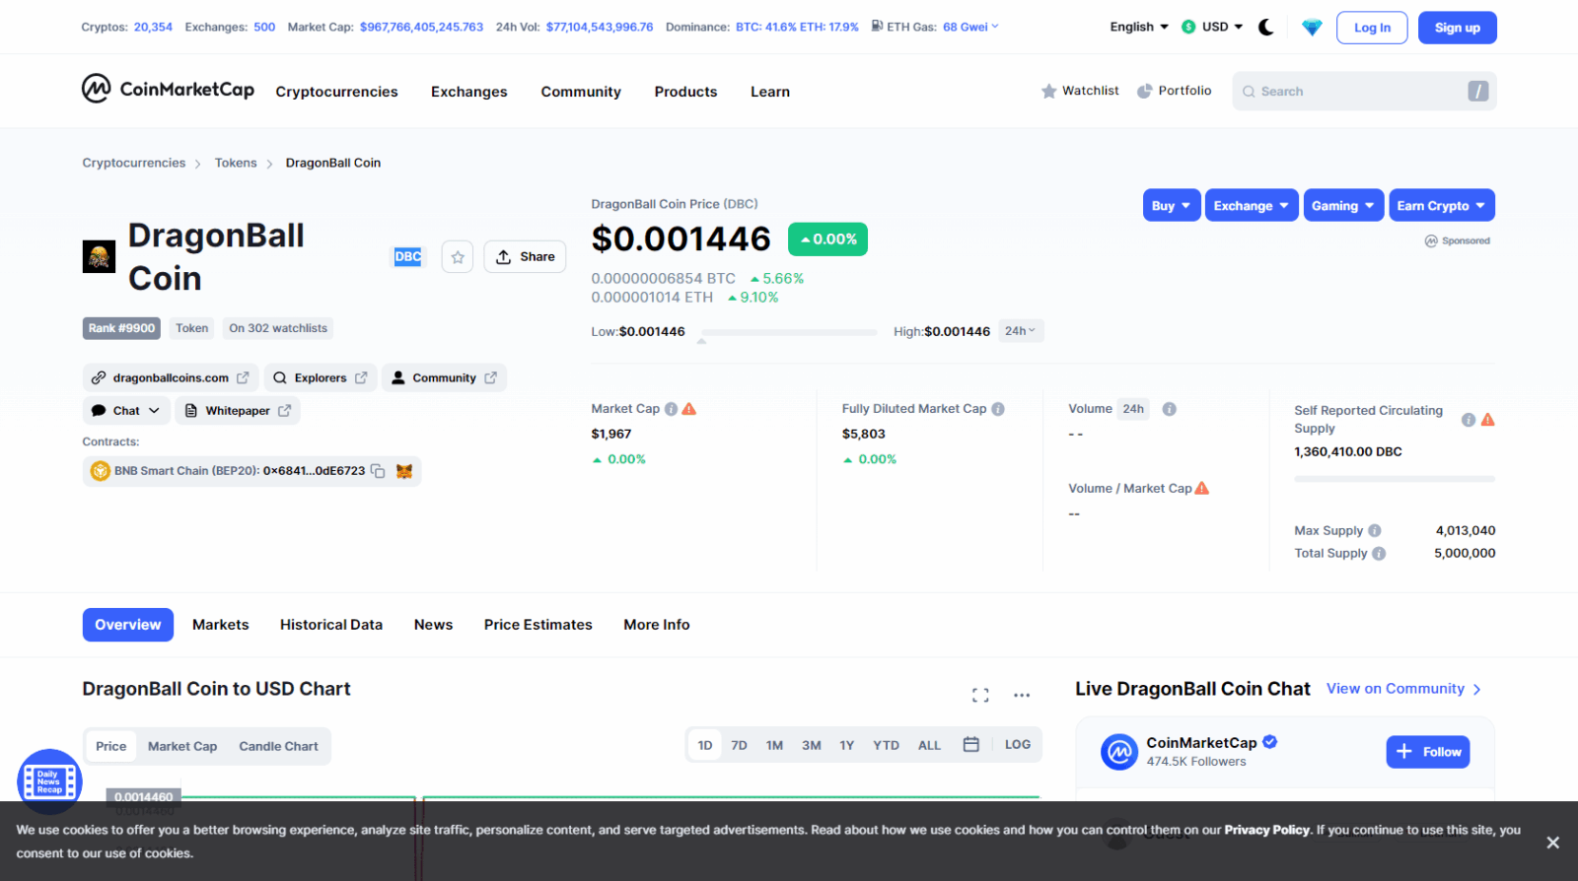Open chart more options ellipsis
1578x881 pixels.
(1022, 695)
